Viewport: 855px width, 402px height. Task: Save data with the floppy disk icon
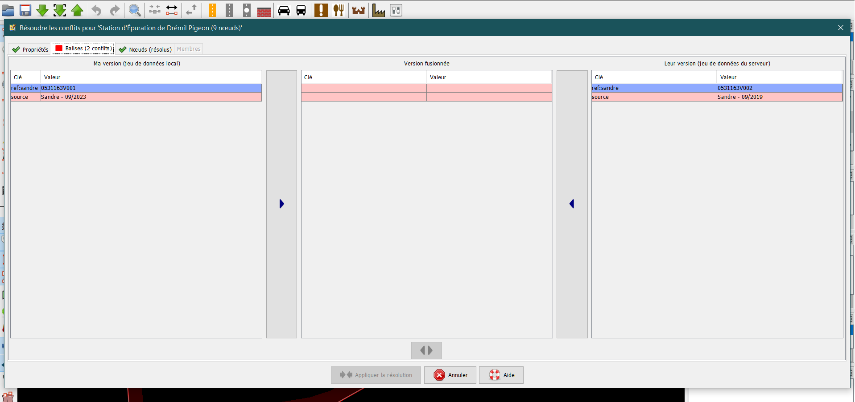[25, 10]
